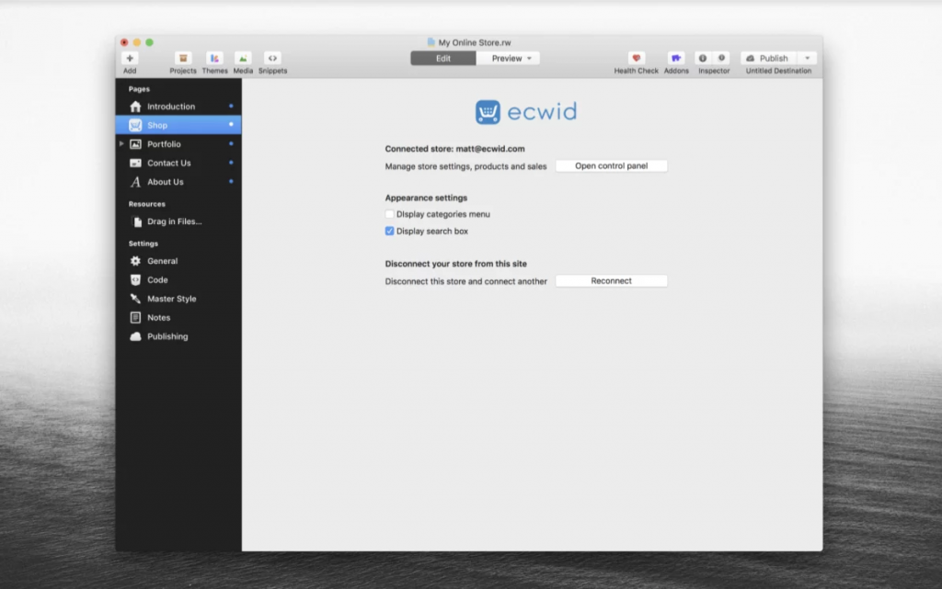This screenshot has width=942, height=589.
Task: Click the Portfolio page change indicator dot
Action: pos(231,144)
